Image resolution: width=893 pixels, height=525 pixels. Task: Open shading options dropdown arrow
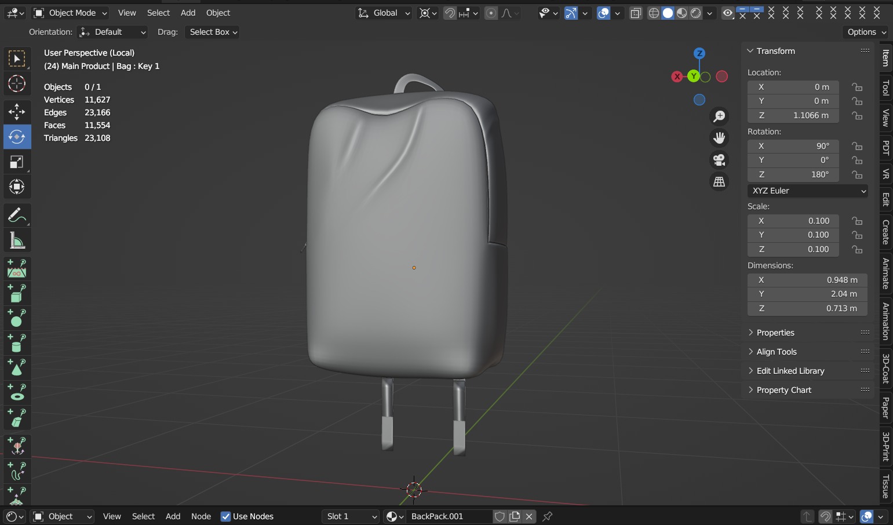click(709, 13)
